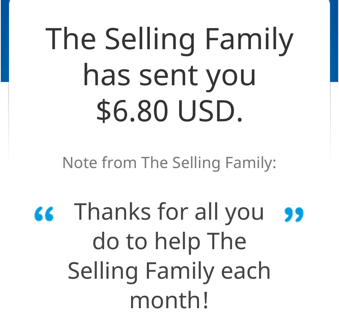This screenshot has width=339, height=335.
Task: Click the blue header strip on the right edge
Action: 334,41
